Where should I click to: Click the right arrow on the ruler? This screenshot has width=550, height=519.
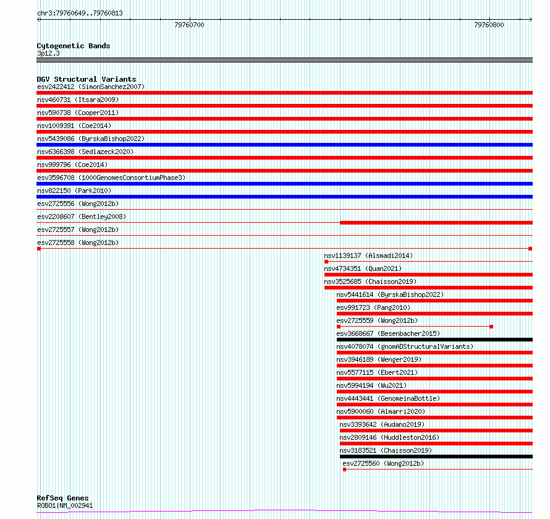(x=531, y=20)
